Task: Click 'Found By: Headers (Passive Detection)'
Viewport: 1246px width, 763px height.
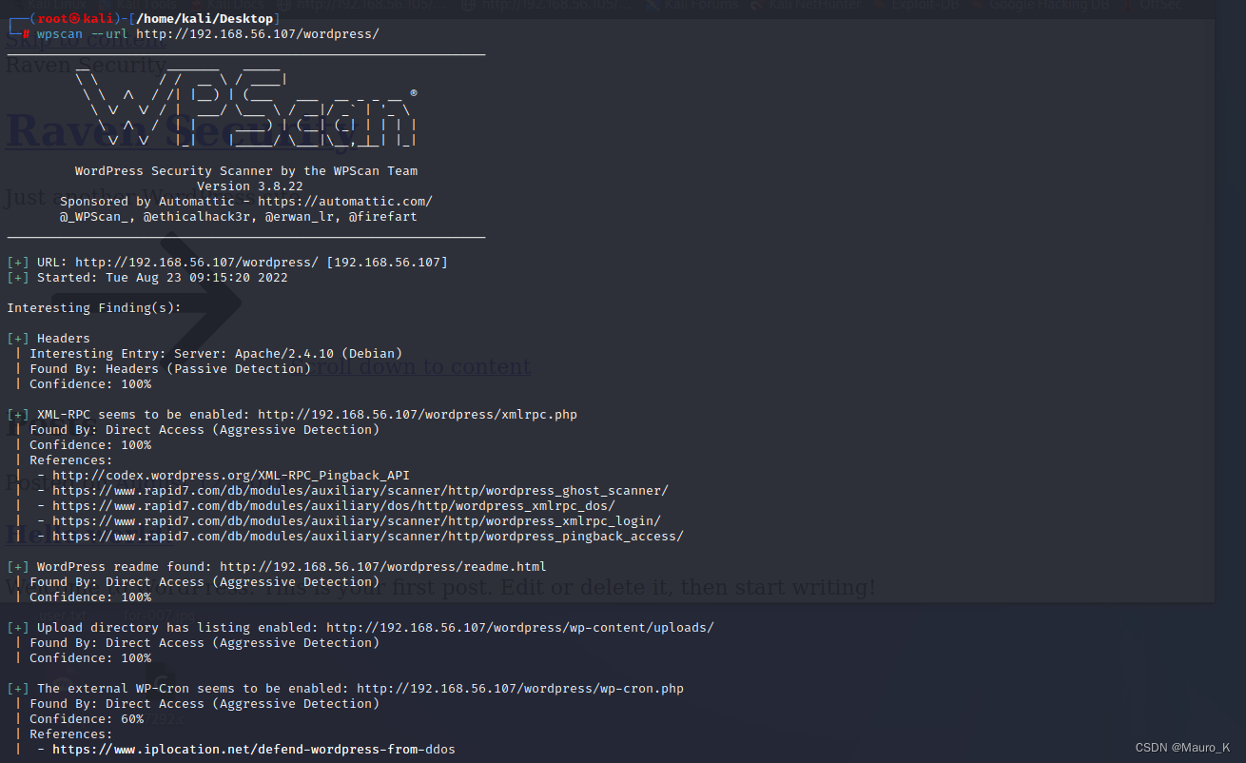Action: (x=170, y=369)
